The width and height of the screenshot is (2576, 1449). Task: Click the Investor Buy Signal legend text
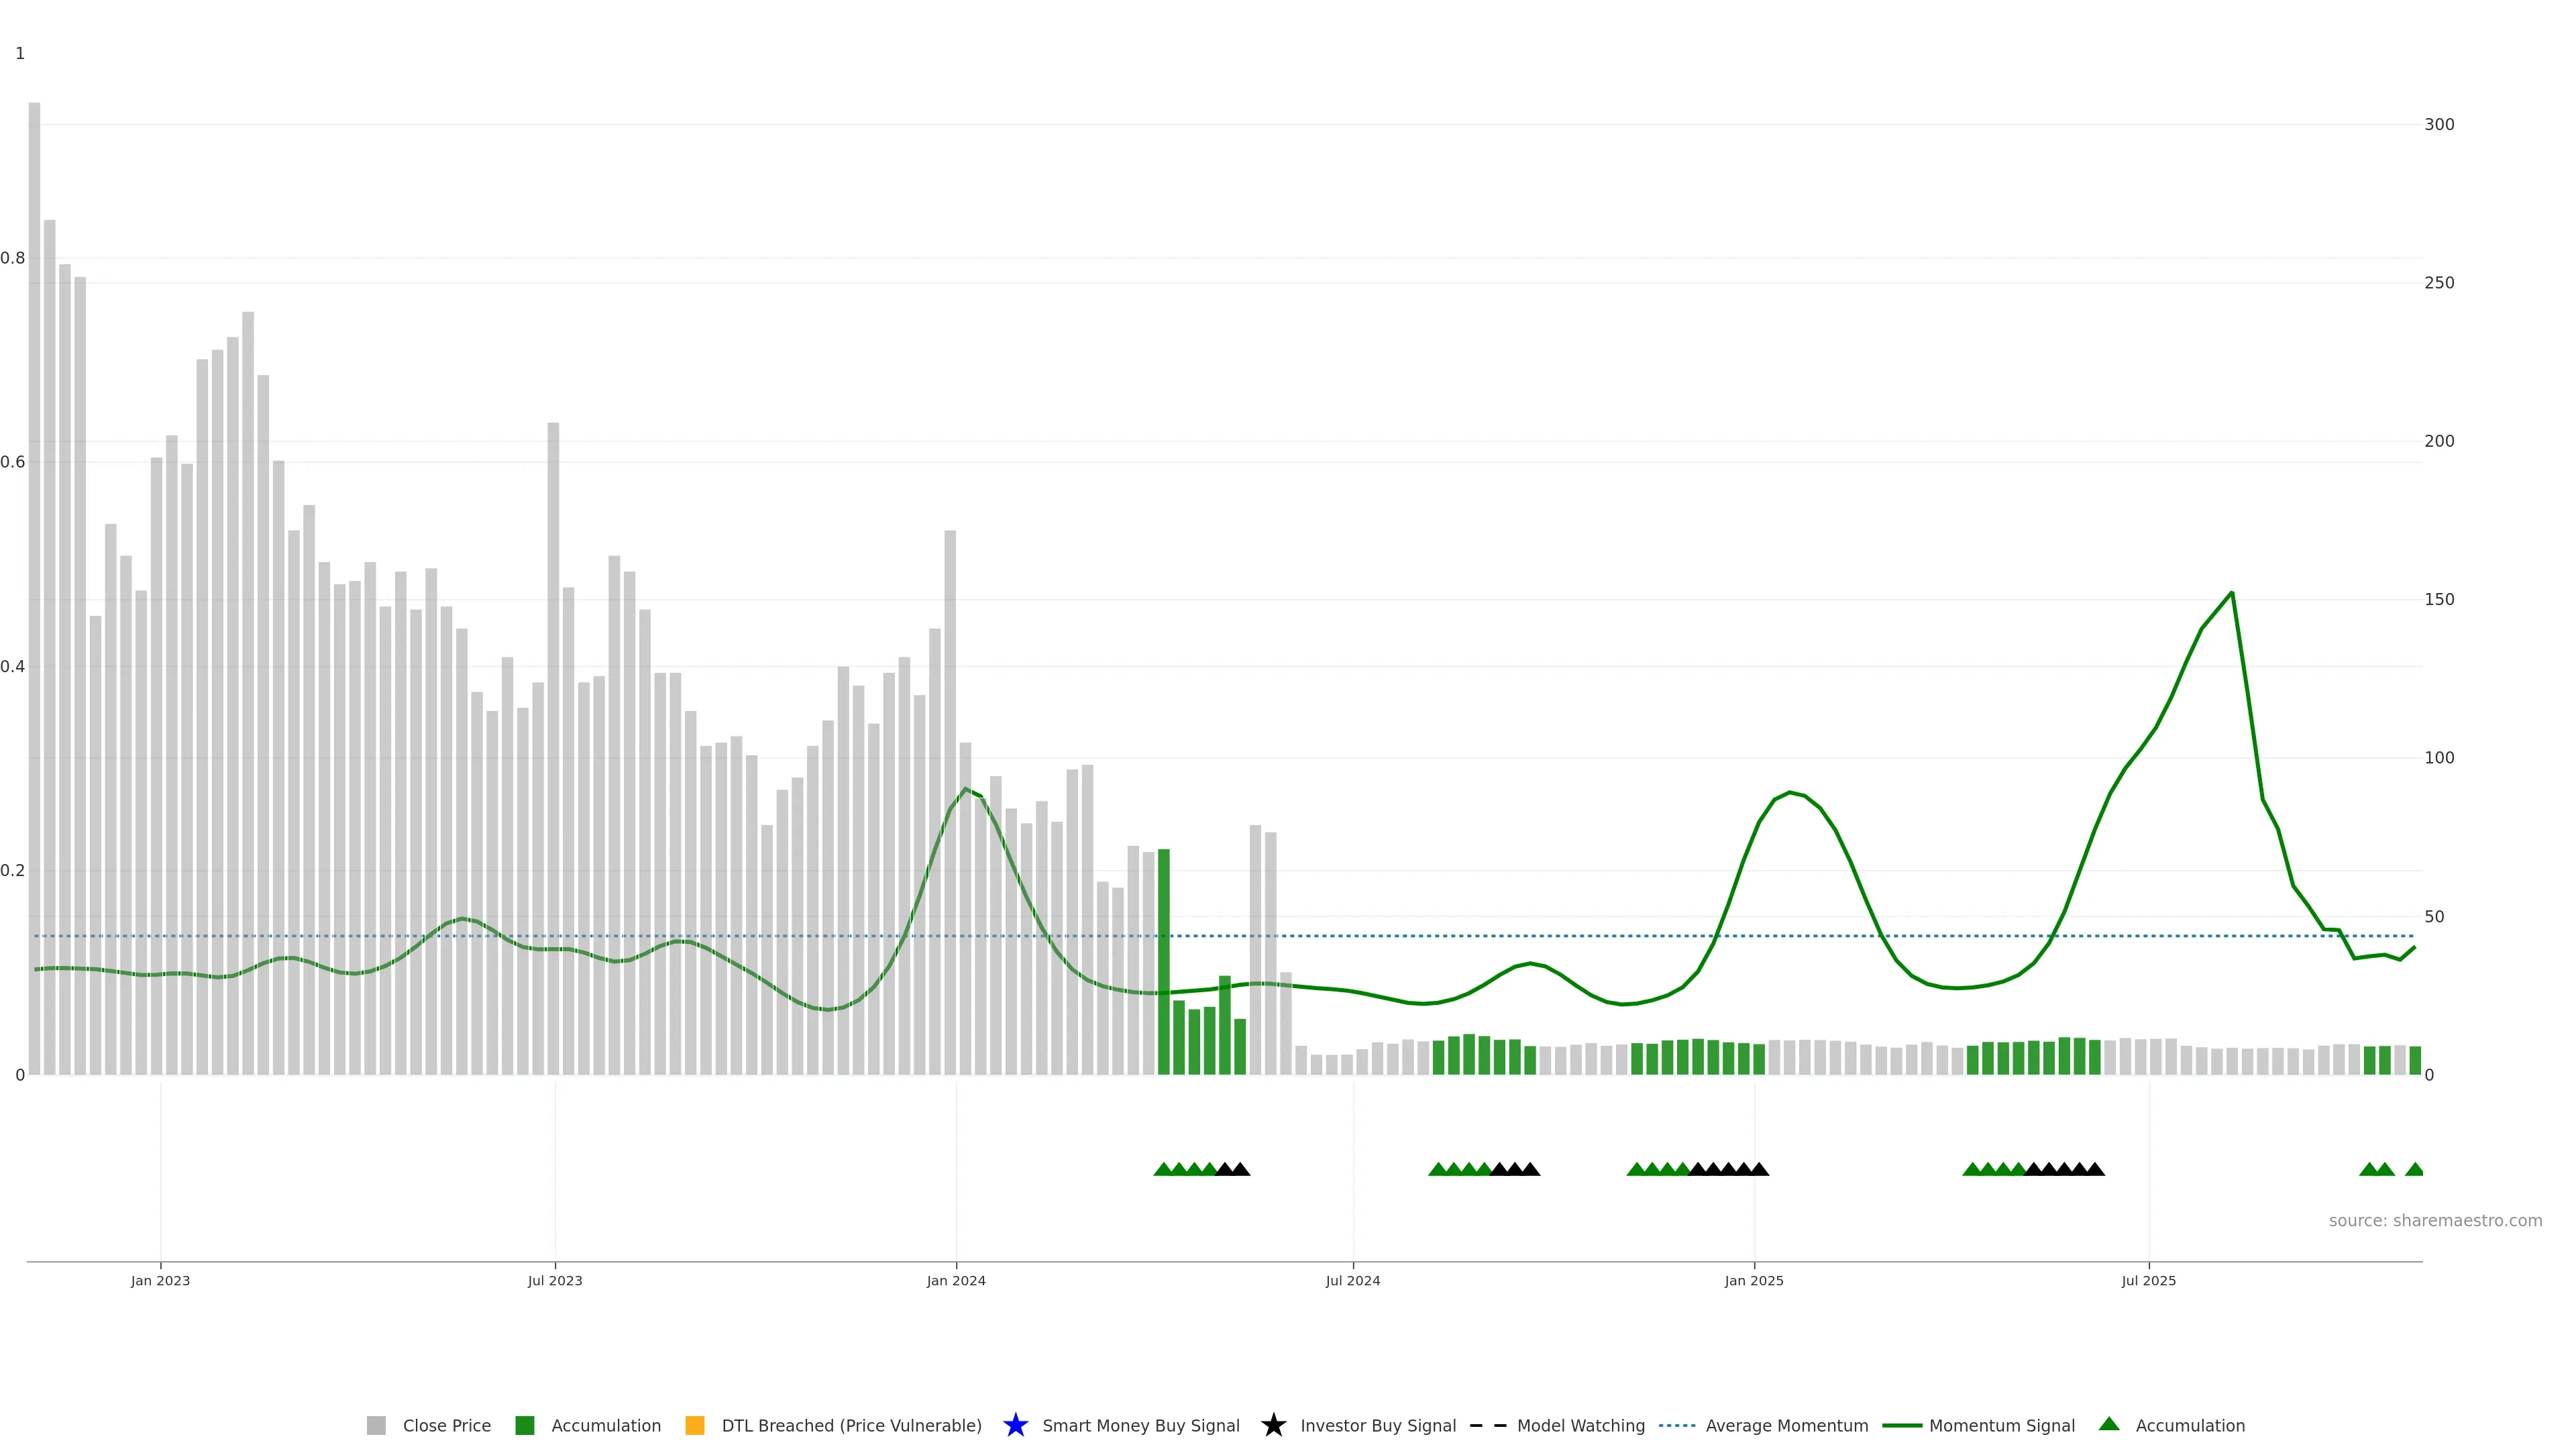[1377, 1425]
